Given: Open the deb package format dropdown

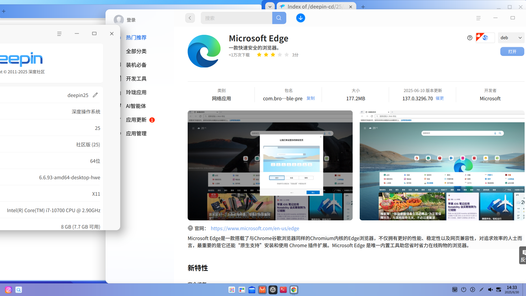Looking at the screenshot, I should 511,38.
